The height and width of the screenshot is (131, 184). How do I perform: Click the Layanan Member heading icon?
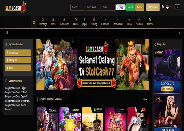(6, 44)
